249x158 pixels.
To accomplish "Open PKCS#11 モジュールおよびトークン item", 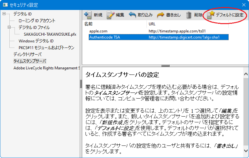I will pyautogui.click(x=46, y=48).
